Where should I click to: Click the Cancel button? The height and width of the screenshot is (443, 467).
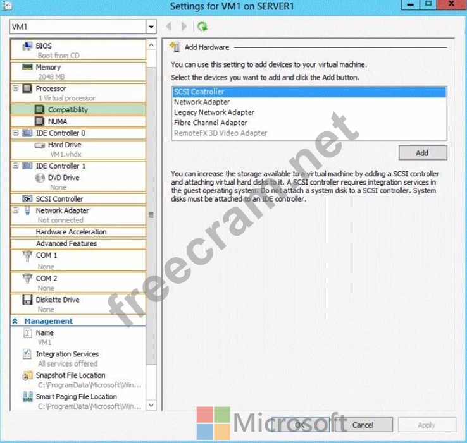(364, 425)
